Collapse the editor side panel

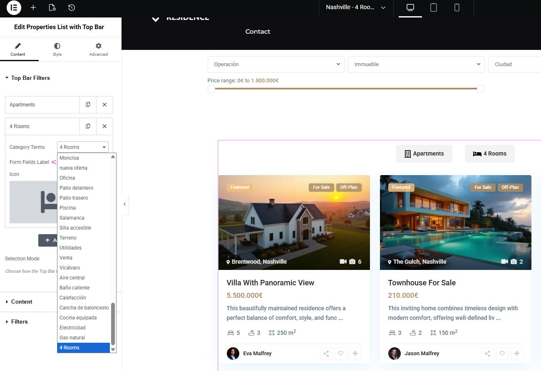(x=124, y=204)
